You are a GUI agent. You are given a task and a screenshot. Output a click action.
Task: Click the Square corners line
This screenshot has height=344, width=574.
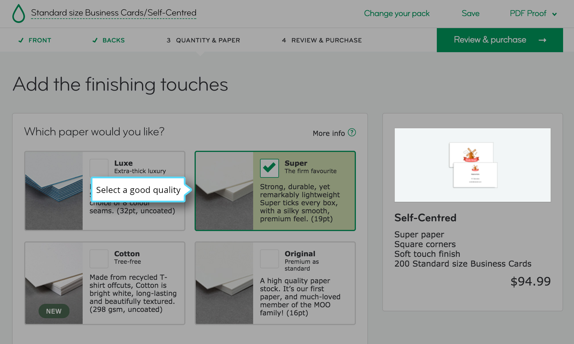tap(425, 244)
